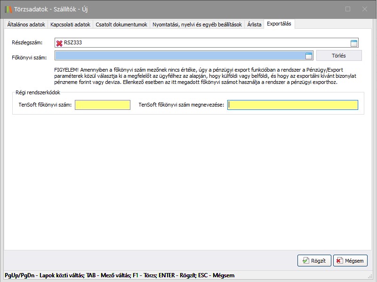Viewport: 377px width, 282px height.
Task: Select Nyomtatási, nyelvi és egyéb beállítások tab
Action: pos(197,25)
